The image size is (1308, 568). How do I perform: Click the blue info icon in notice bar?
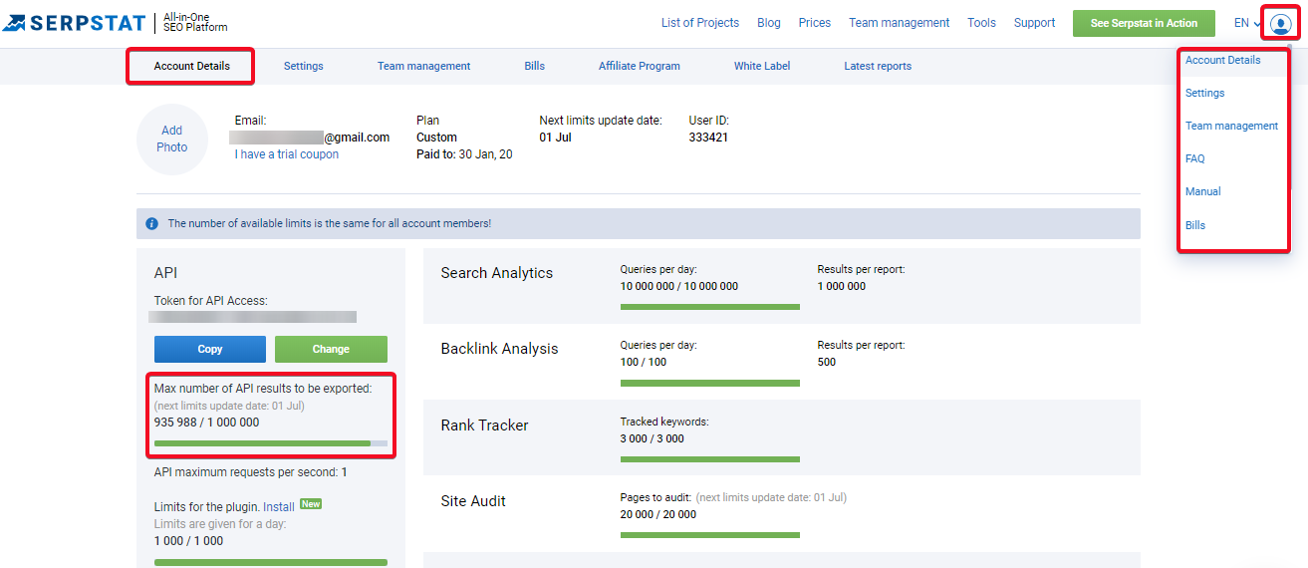tap(151, 223)
